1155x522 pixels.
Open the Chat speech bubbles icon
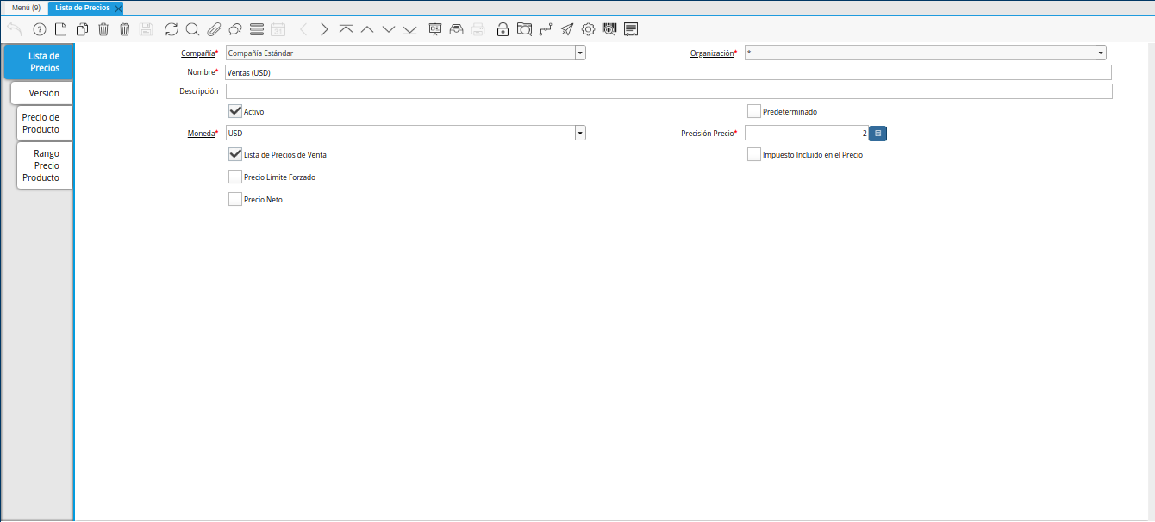tap(234, 29)
